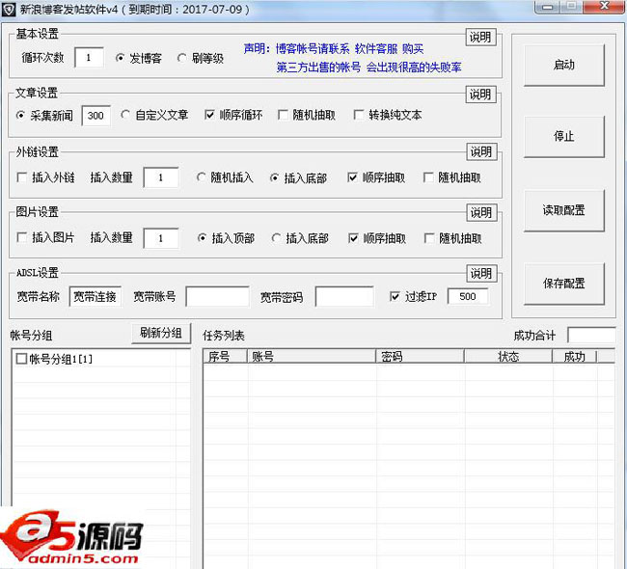Click the 启动 start button

coord(564,65)
